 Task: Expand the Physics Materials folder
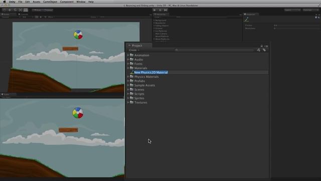point(128,77)
